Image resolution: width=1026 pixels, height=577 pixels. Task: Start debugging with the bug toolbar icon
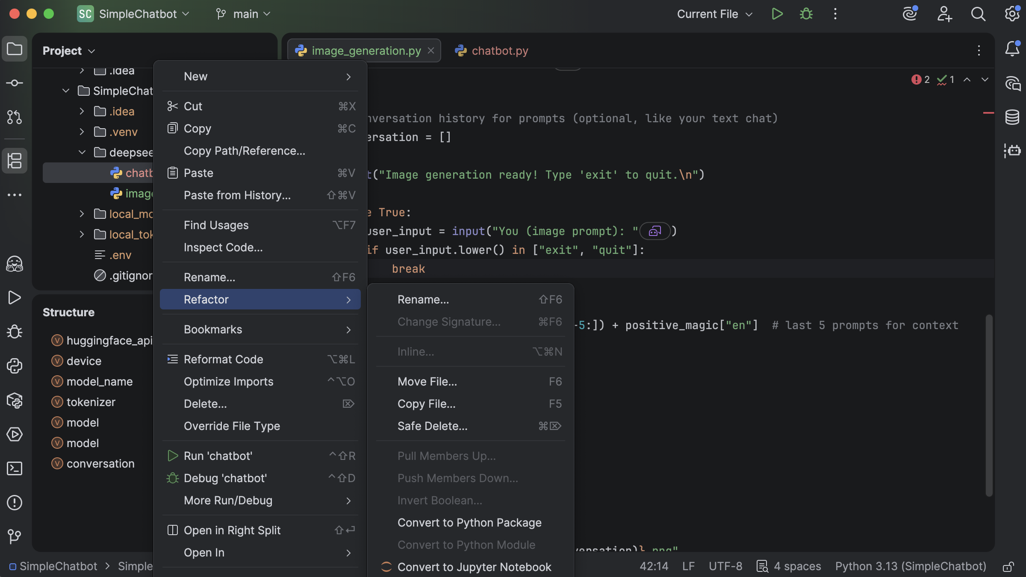coord(806,14)
